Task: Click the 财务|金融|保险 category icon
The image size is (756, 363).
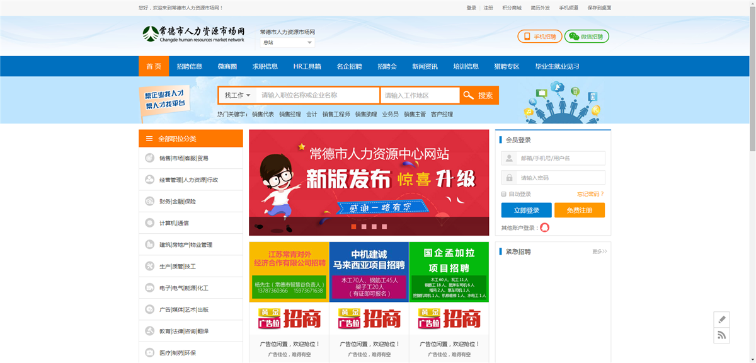Action: pos(149,202)
